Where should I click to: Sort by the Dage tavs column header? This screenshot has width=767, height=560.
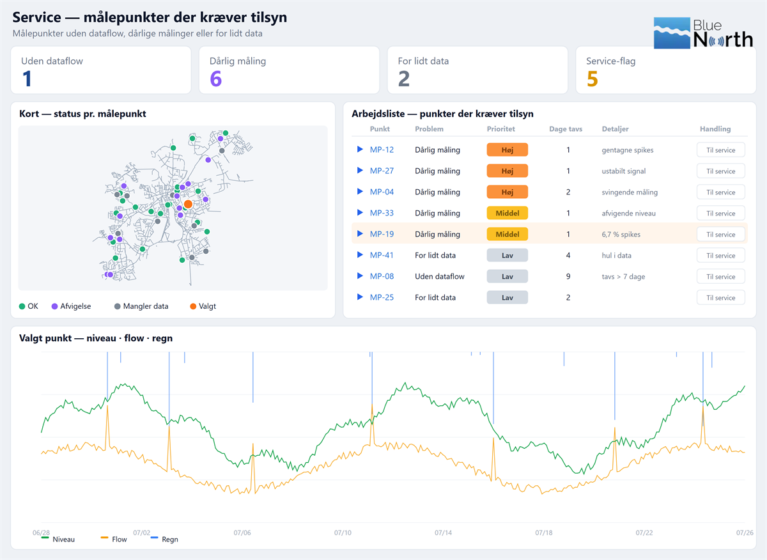(566, 129)
